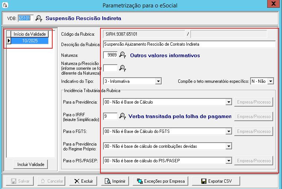
Task: Click the Suspensão Rescisão Indireta title text
Action: (x=83, y=18)
